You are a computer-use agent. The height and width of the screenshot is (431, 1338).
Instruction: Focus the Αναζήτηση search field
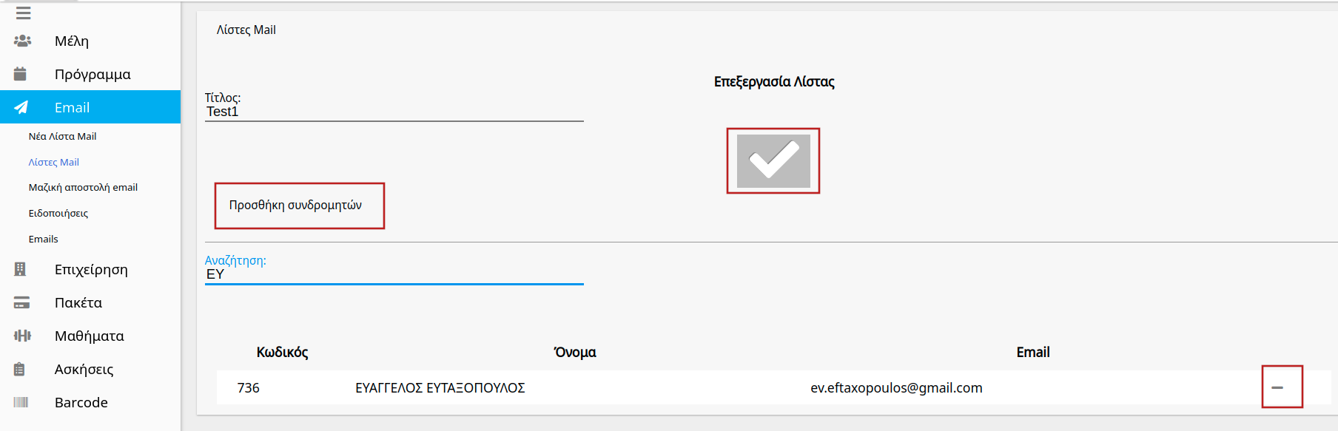click(x=394, y=274)
